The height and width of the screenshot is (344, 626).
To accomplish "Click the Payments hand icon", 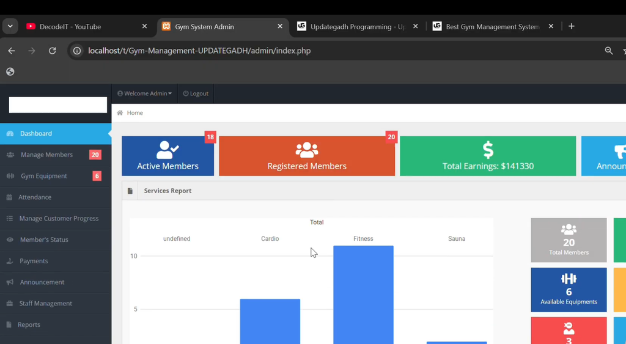I will point(10,261).
